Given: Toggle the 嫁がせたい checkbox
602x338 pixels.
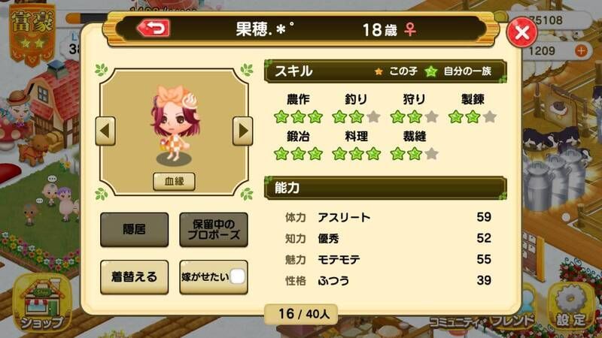Looking at the screenshot, I should point(237,276).
